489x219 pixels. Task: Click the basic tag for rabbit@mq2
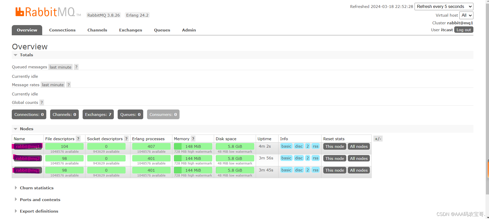click(286, 158)
